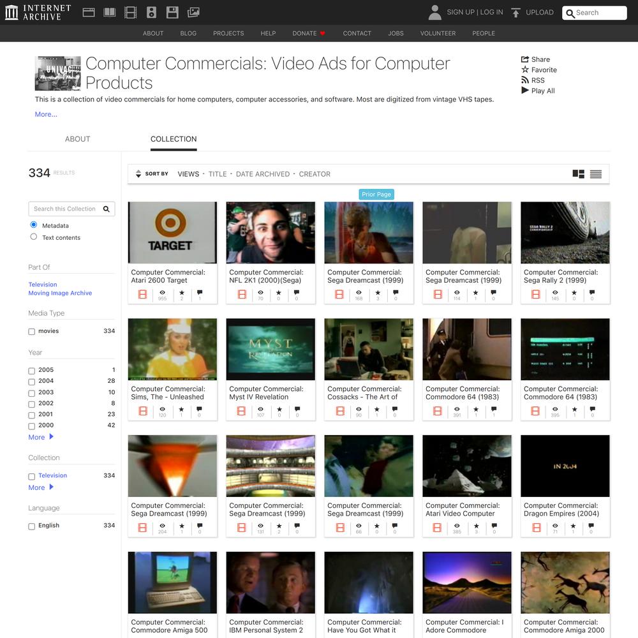Click the Prior Page button

click(376, 194)
